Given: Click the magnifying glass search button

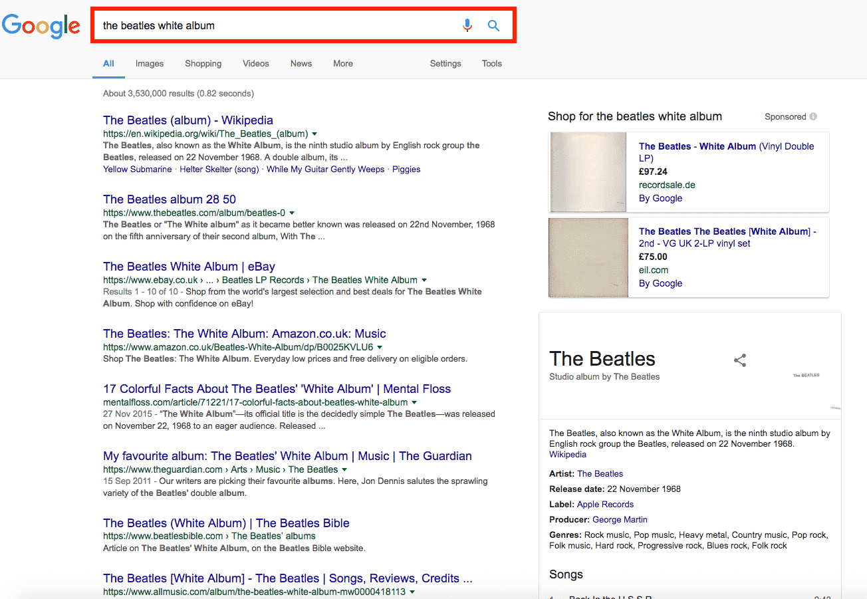Looking at the screenshot, I should click(x=493, y=26).
